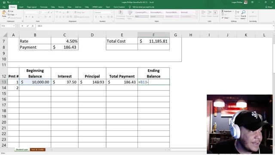
Task: Confirm formula with the checkmark button
Action: pos(27,26)
